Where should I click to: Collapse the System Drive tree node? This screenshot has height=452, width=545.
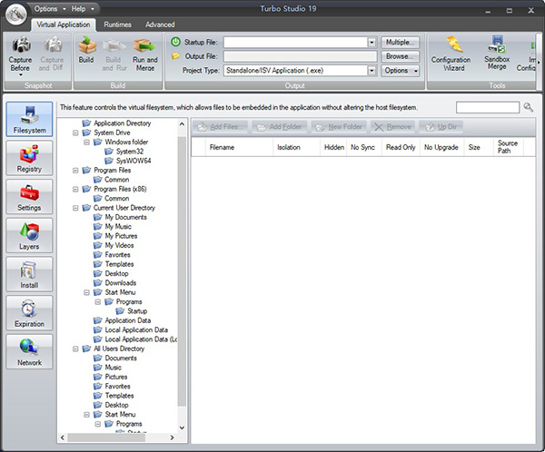click(76, 133)
